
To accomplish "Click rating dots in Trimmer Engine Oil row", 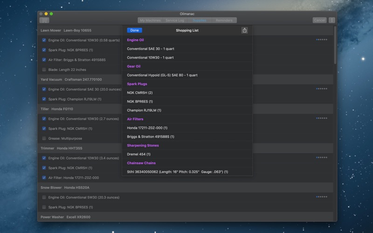I will [322, 158].
